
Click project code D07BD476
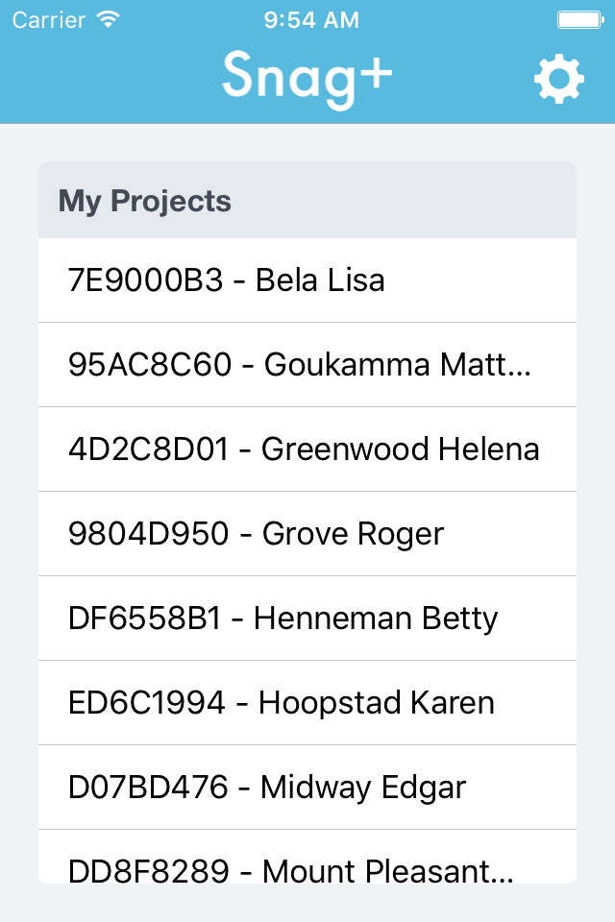click(x=149, y=788)
